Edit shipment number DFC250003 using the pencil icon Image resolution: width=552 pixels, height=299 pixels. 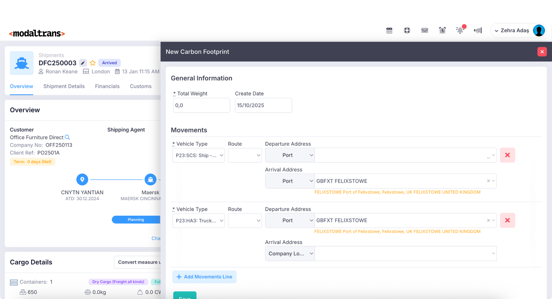83,63
